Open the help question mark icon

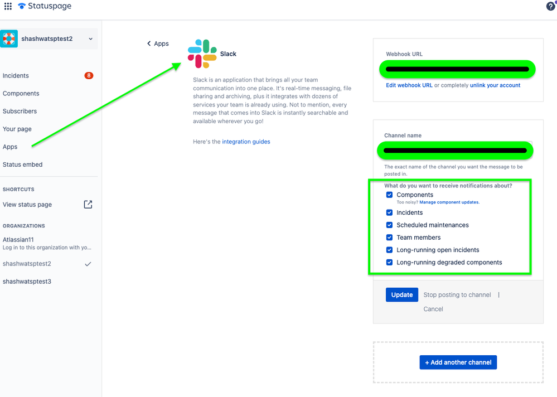click(551, 6)
